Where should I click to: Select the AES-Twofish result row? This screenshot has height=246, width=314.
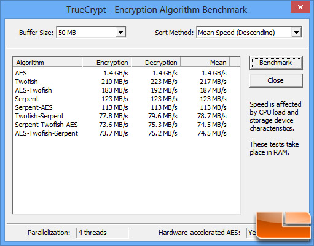click(121, 90)
